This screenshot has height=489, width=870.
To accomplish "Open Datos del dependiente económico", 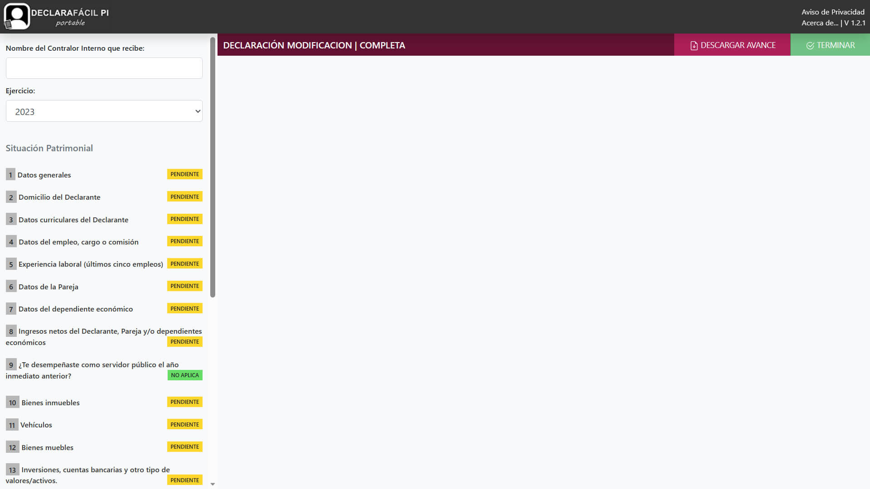I will 76,309.
